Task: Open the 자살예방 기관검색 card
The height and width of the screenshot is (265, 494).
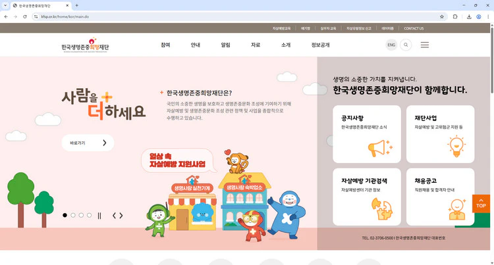Action: [367, 197]
